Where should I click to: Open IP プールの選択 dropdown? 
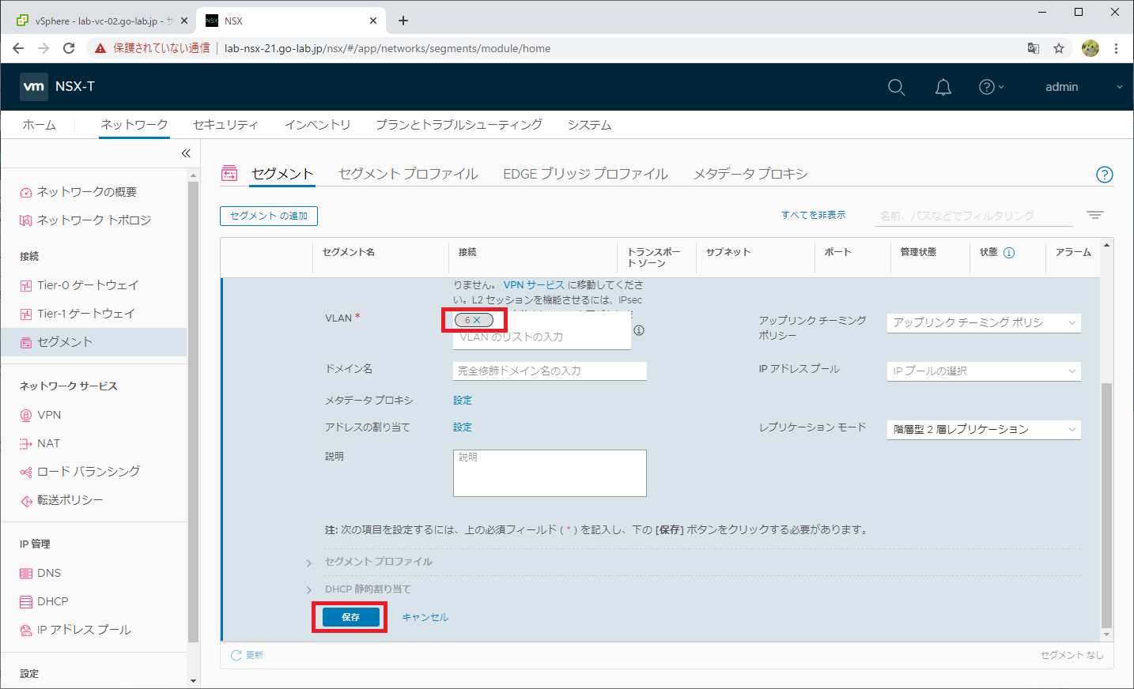coord(984,371)
